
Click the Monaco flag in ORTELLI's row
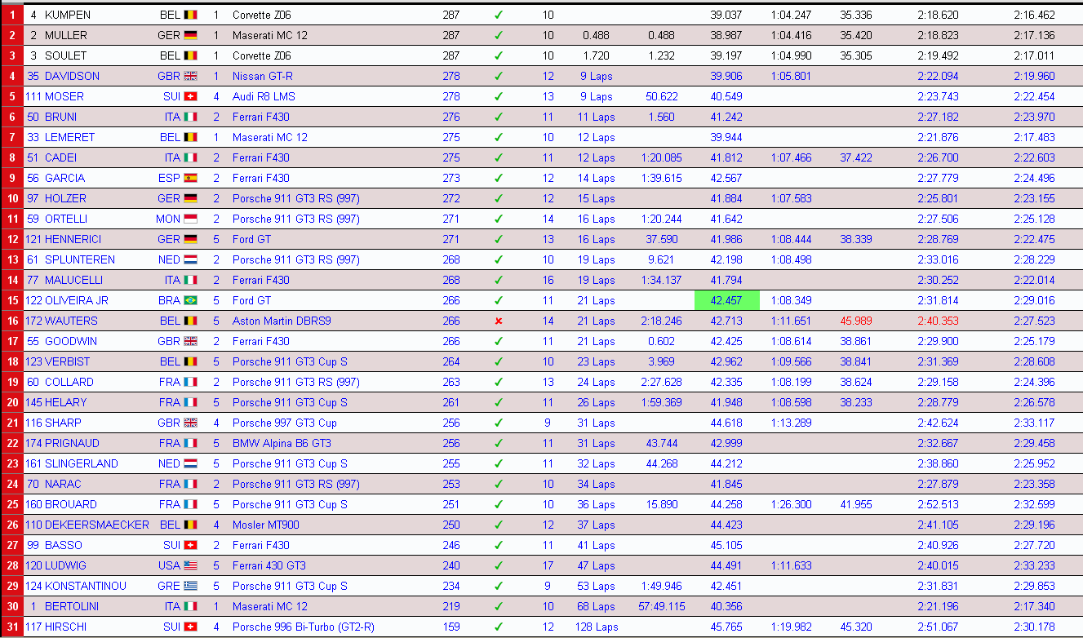tap(190, 219)
